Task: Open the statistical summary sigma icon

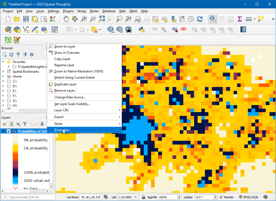Action: click(240, 19)
